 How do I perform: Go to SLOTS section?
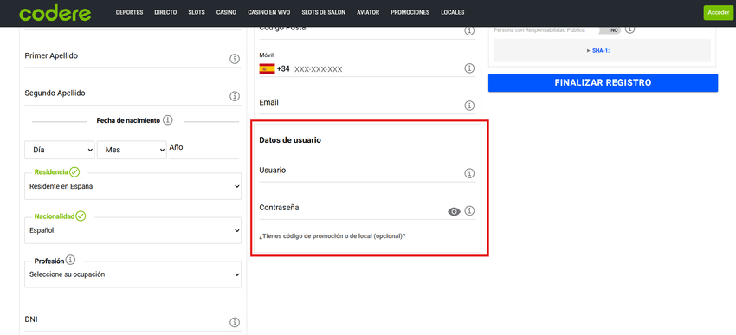197,13
